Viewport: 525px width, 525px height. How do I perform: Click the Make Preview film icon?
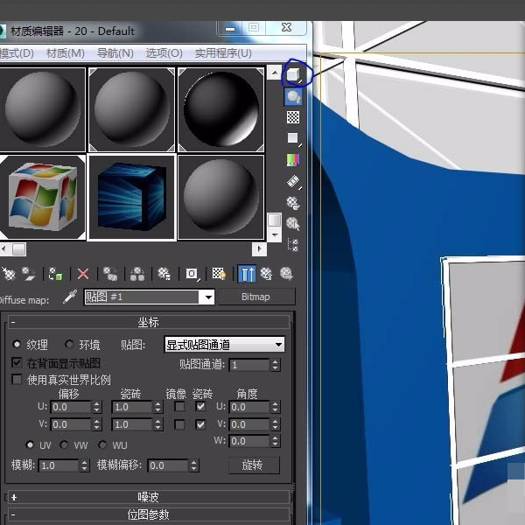(294, 181)
